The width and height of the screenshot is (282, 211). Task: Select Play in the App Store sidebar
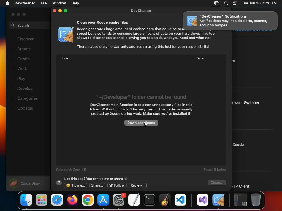(21, 78)
